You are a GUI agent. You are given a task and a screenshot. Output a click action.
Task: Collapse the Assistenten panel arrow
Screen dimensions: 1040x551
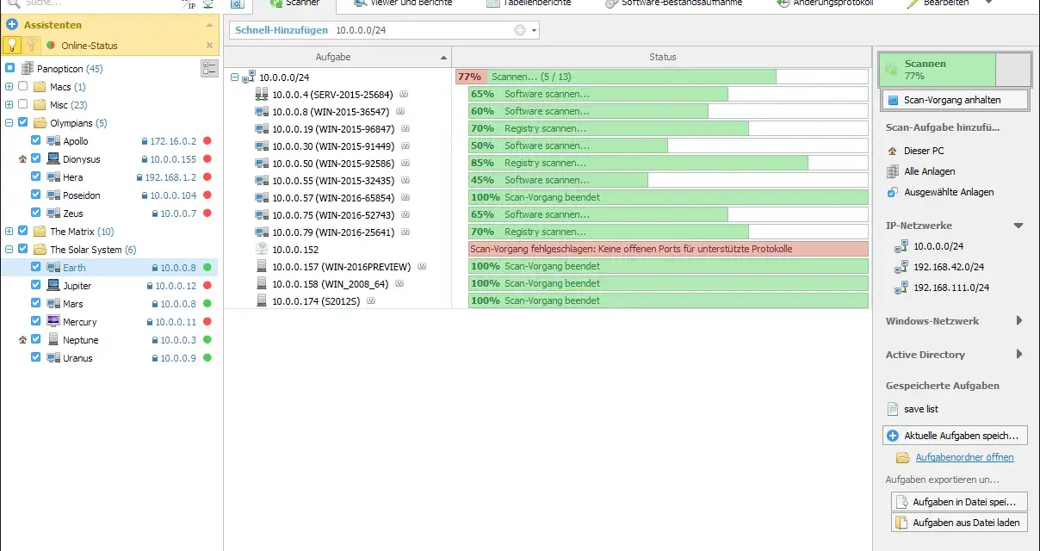(209, 25)
